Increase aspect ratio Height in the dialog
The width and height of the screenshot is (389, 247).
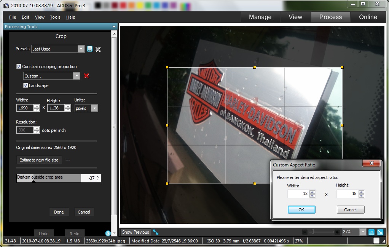[362, 192]
